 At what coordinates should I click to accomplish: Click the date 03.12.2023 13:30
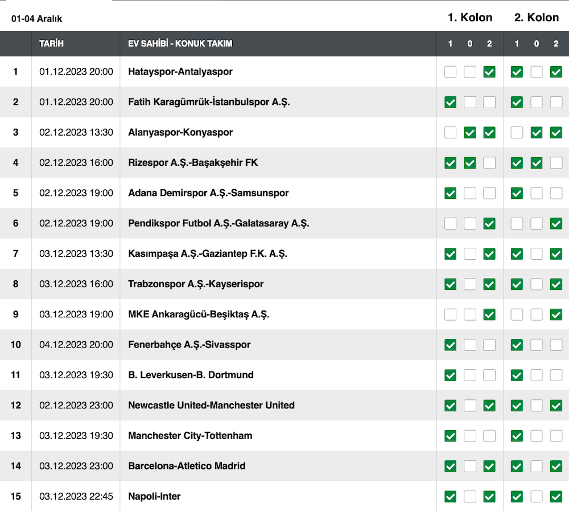coord(76,254)
